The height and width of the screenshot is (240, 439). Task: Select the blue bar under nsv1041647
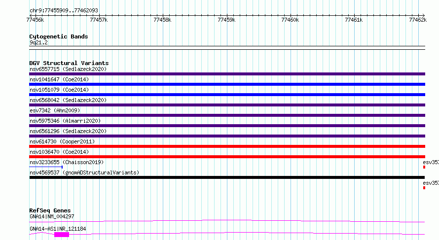[227, 84]
